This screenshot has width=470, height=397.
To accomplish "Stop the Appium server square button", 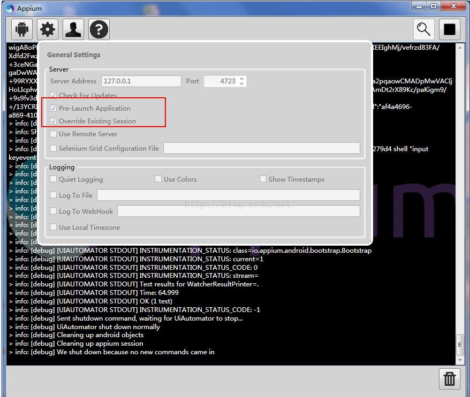I will point(449,29).
